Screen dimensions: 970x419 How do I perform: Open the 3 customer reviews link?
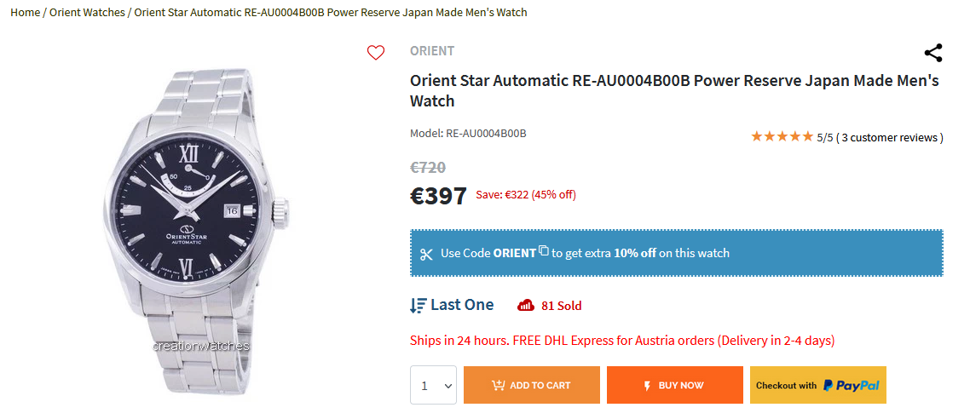(889, 137)
